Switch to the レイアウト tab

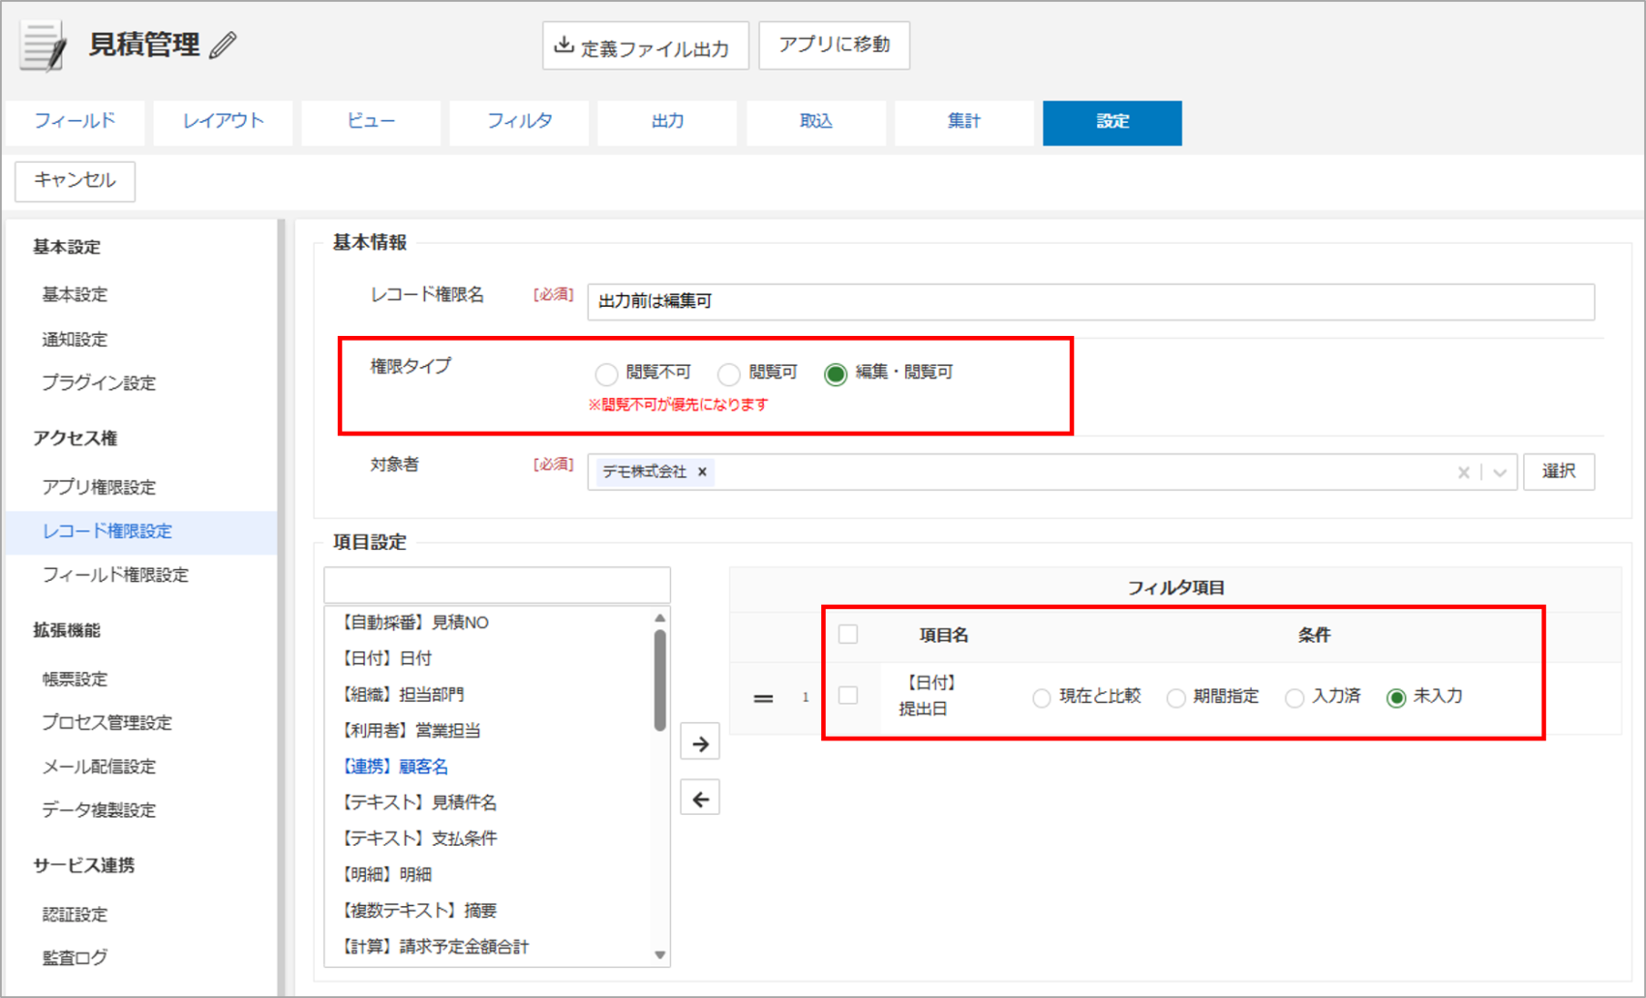click(x=223, y=122)
